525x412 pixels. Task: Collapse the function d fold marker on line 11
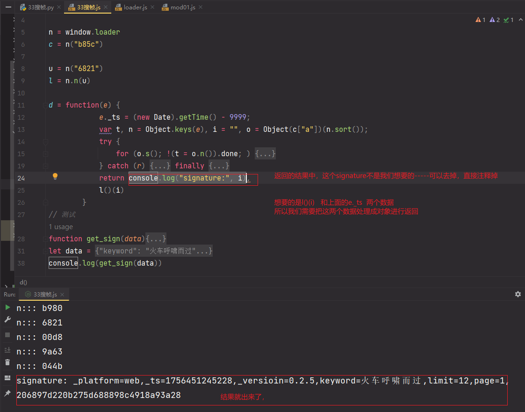point(45,105)
